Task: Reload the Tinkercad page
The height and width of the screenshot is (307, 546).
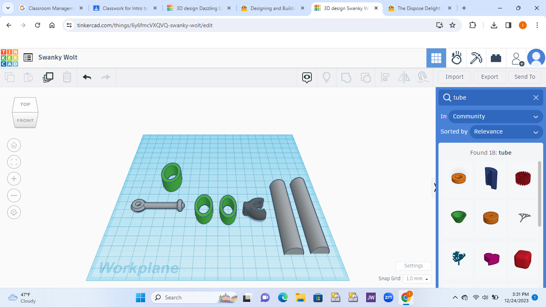Action: pos(38,25)
